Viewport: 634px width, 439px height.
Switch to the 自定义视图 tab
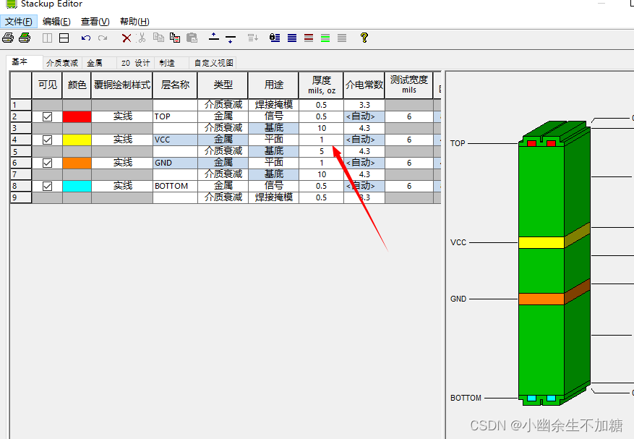213,63
